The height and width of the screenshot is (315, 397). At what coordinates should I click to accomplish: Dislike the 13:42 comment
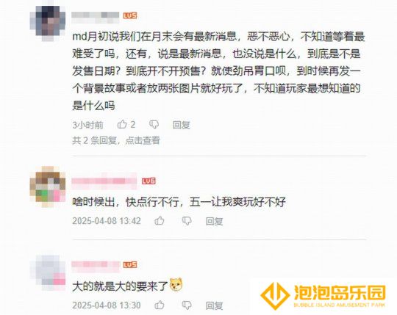point(187,221)
